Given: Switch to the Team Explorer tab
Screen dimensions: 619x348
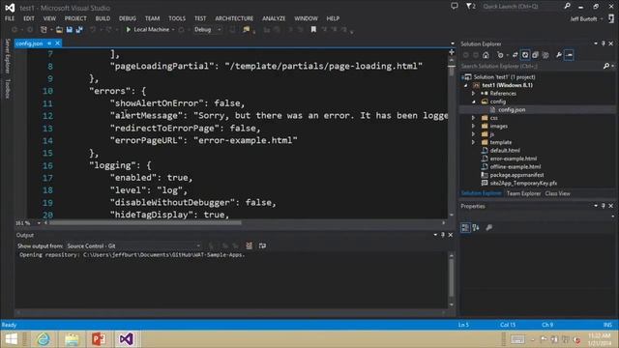Looking at the screenshot, I should (x=523, y=193).
